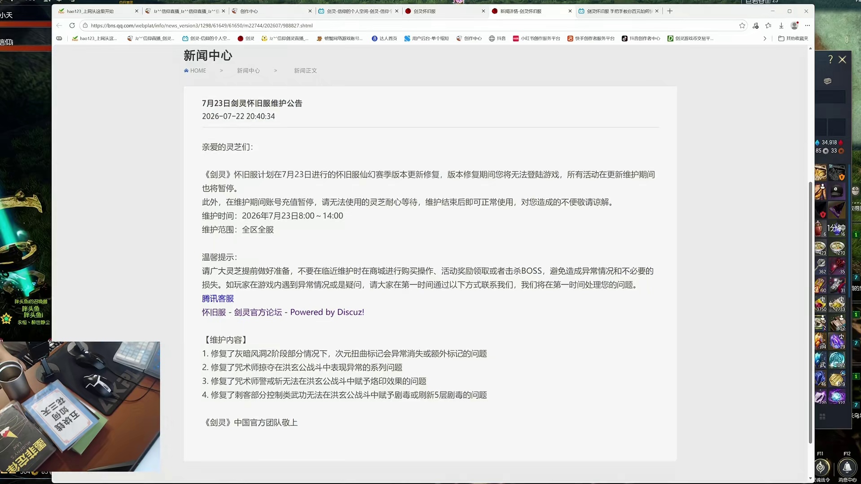The width and height of the screenshot is (861, 484).
Task: Expand the bookmarks bar overflow chevron
Action: click(765, 39)
